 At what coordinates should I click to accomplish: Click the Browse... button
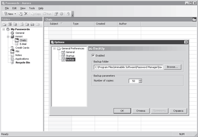172,67
